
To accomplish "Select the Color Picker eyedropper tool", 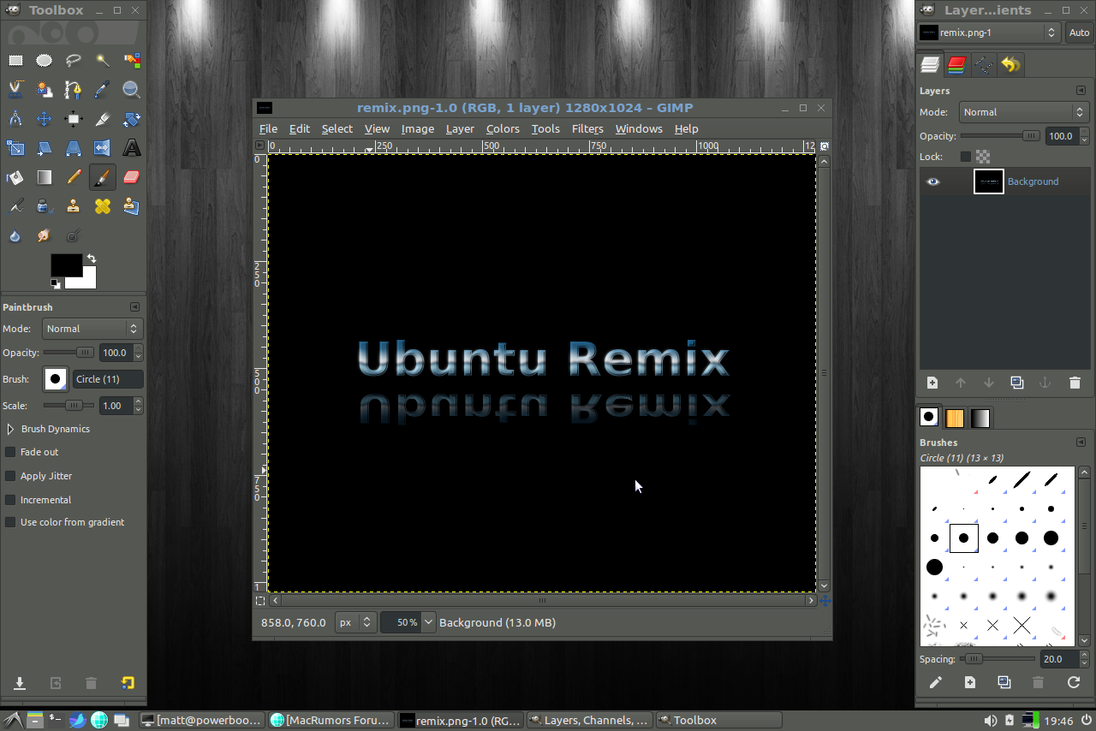I will point(103,90).
